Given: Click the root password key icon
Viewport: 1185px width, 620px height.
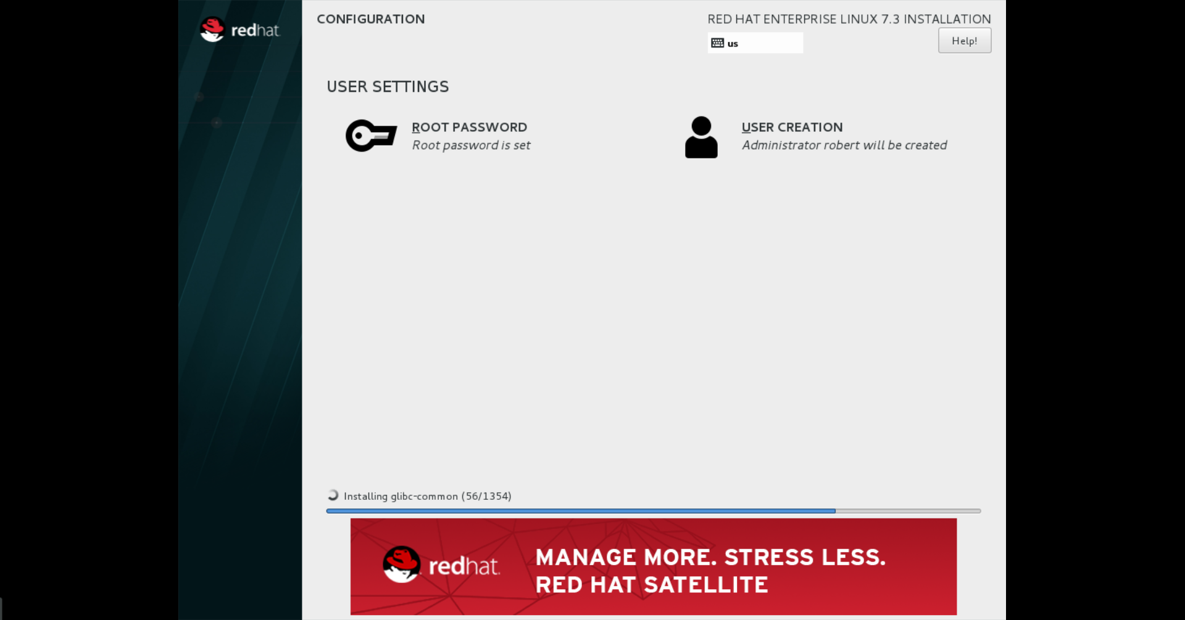Looking at the screenshot, I should pos(371,136).
